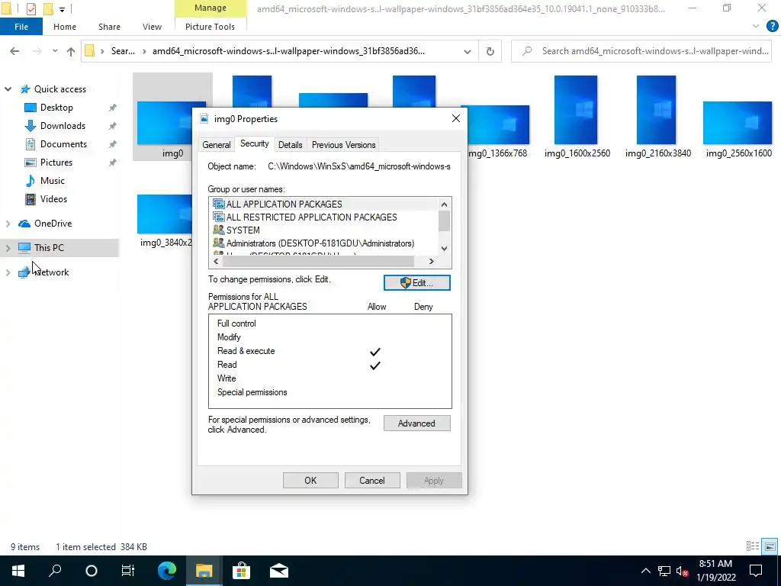This screenshot has width=781, height=586.
Task: Switch to details view layout
Action: click(x=753, y=546)
